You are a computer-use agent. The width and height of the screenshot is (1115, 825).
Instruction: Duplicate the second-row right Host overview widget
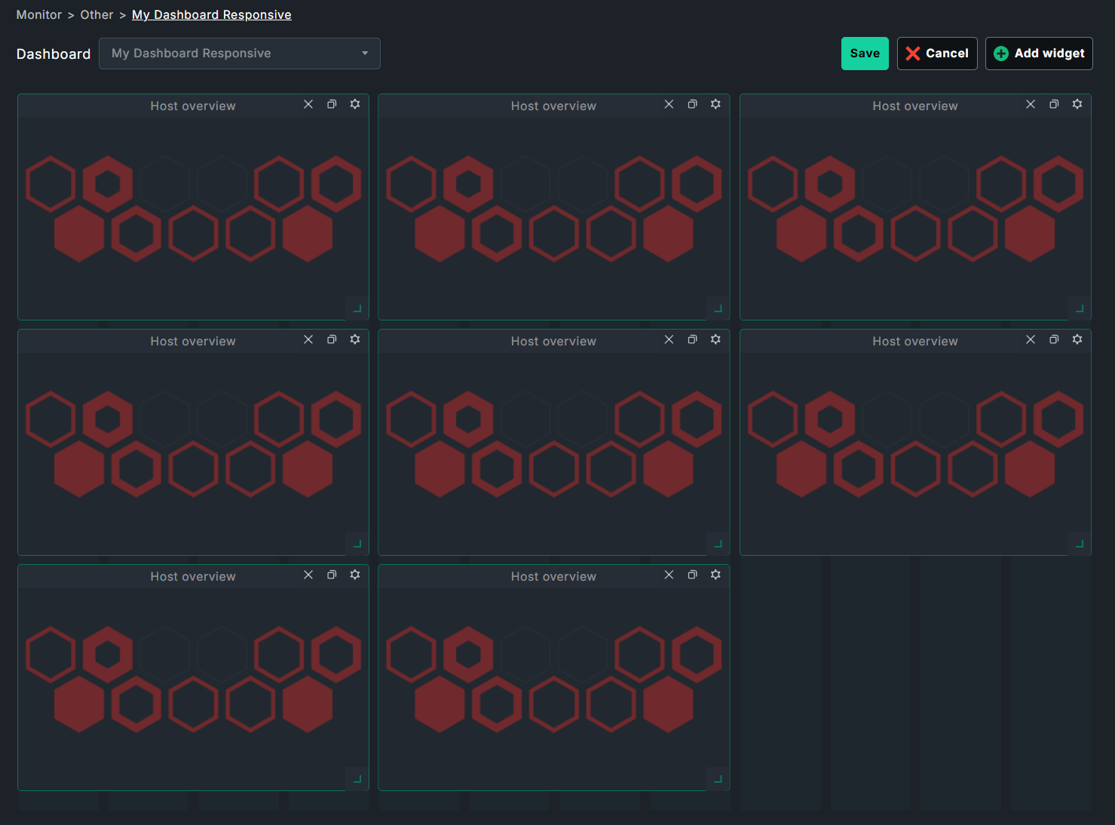1054,339
